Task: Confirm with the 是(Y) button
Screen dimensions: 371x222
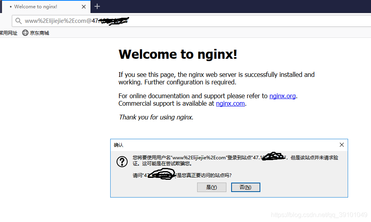Action: point(211,187)
